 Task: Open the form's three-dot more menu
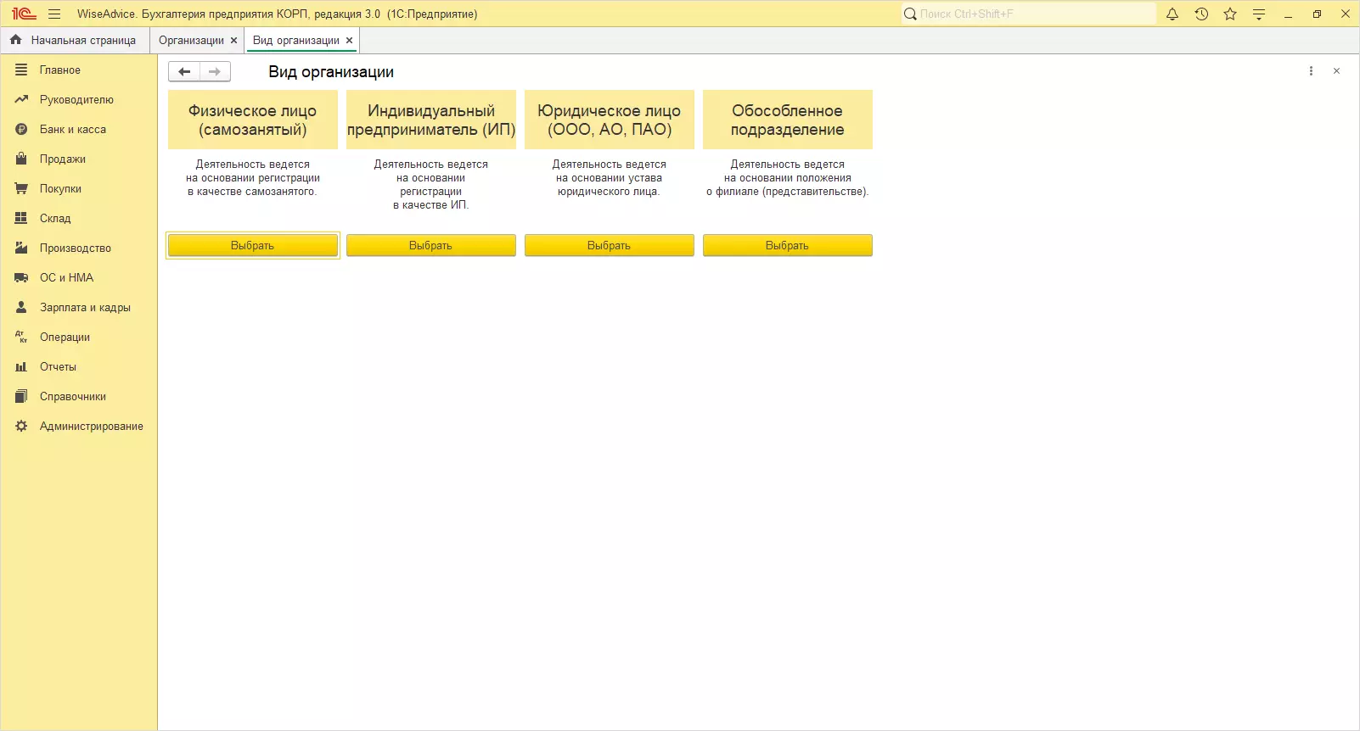click(1311, 71)
